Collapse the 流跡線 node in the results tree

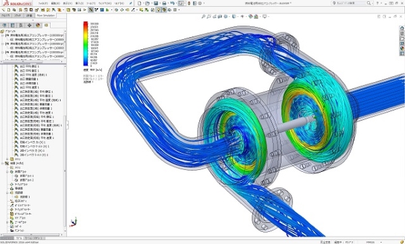(x=7, y=193)
